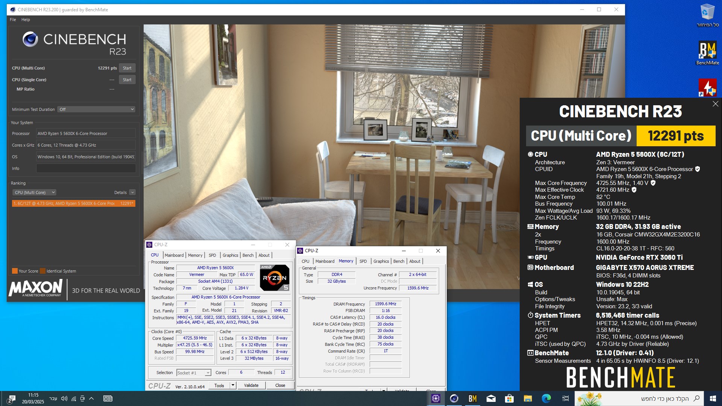Click the CPU chip icon in the BenchMate panel

pyautogui.click(x=530, y=154)
